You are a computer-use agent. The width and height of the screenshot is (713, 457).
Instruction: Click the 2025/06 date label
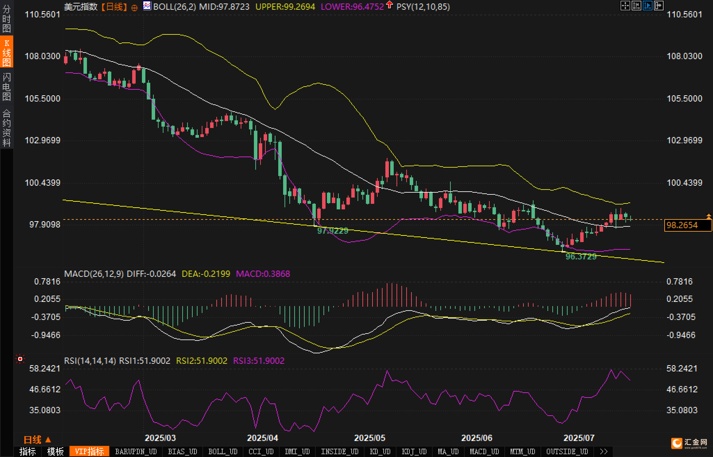click(477, 438)
